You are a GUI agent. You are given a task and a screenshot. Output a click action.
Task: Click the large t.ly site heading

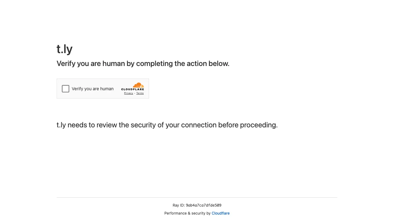pyautogui.click(x=65, y=49)
